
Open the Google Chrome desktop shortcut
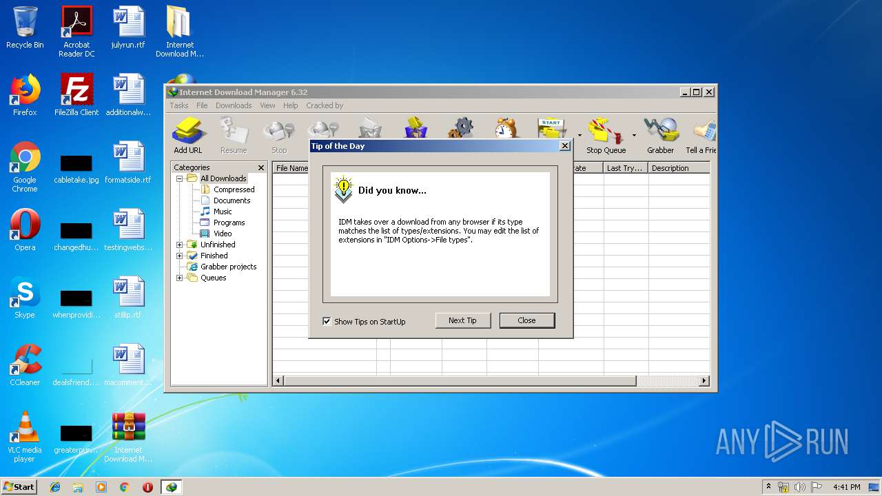click(x=25, y=167)
